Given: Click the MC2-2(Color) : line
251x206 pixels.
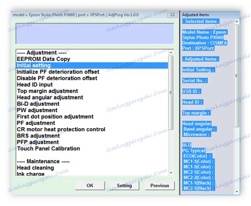Looking at the screenshot, I should (199, 177).
